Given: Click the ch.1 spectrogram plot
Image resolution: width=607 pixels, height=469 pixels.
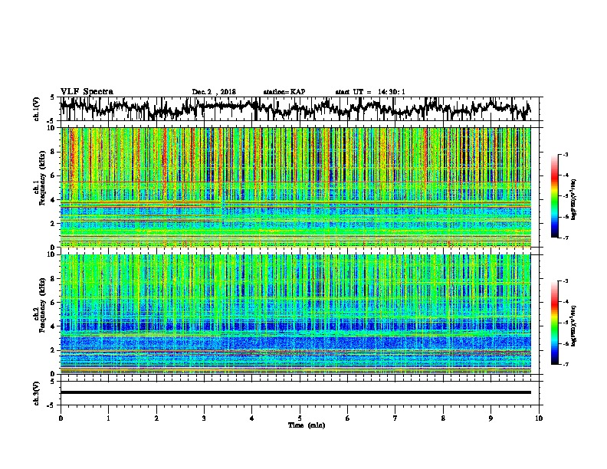Looking at the screenshot, I should pos(295,187).
